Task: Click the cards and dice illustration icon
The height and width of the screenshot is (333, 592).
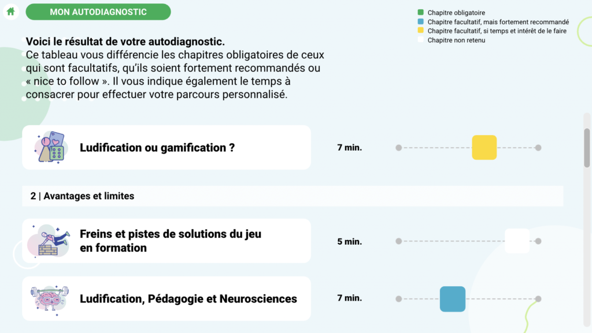Action: tap(51, 147)
